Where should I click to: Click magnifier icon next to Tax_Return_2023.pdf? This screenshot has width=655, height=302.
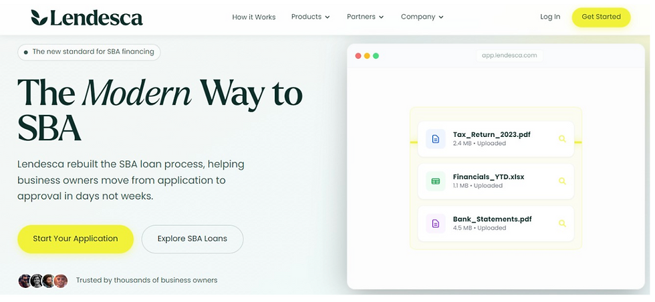(x=562, y=139)
